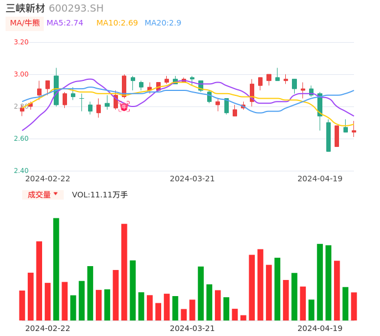
Task: Click the last red volume bar on right
Action: pos(354,306)
